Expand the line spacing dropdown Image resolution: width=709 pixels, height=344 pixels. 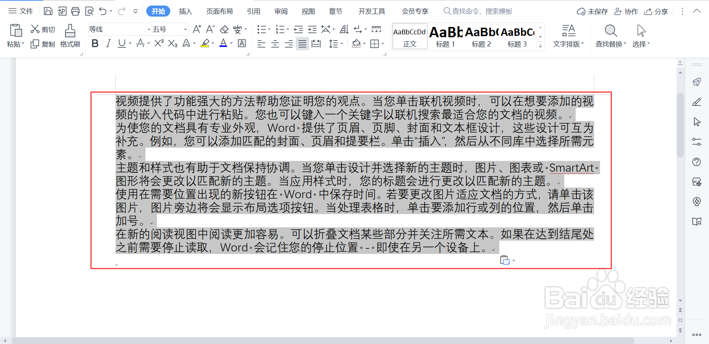coord(342,44)
